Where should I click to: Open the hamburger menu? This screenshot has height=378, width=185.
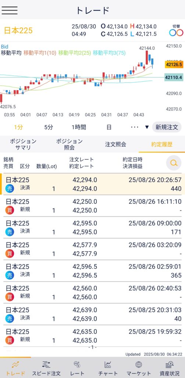9,10
